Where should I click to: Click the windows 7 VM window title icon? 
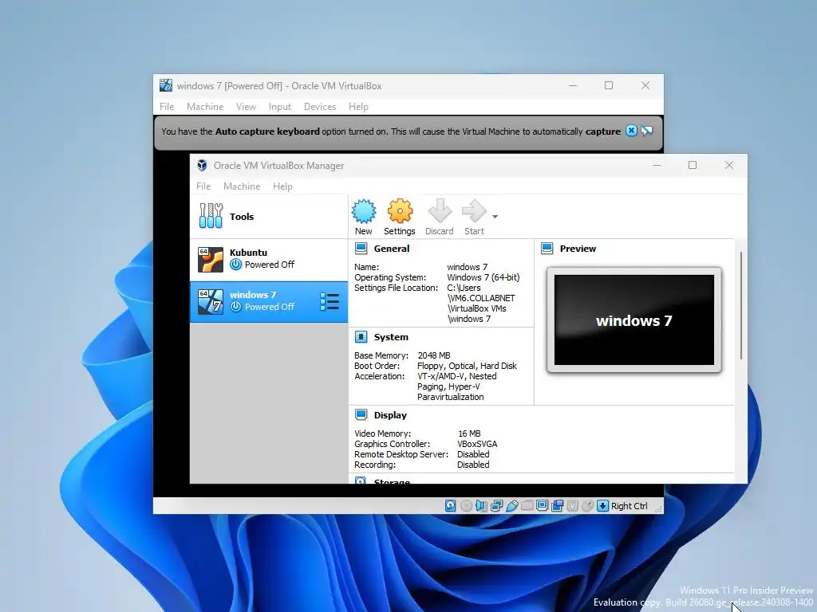pos(166,85)
